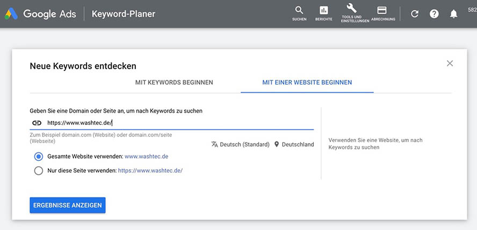Screen dimensions: 477x230
Task: Click the Google Ads title text
Action: pos(49,14)
